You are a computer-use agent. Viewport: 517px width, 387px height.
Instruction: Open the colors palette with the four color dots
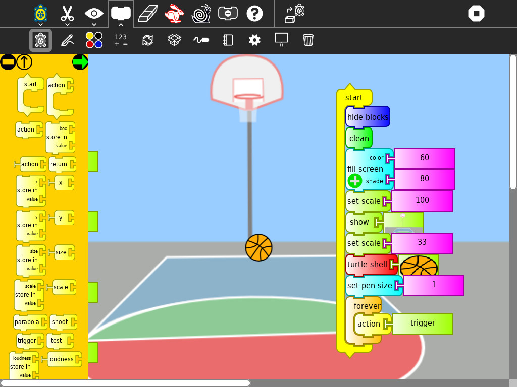click(x=94, y=40)
